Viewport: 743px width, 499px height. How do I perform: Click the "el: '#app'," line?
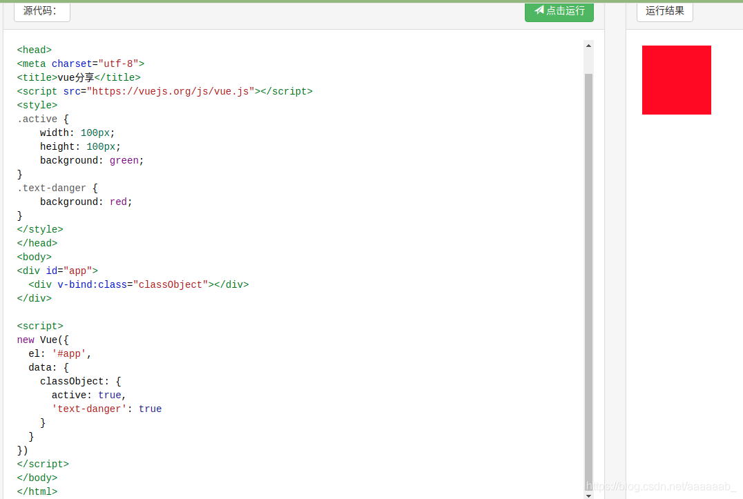[x=59, y=353]
